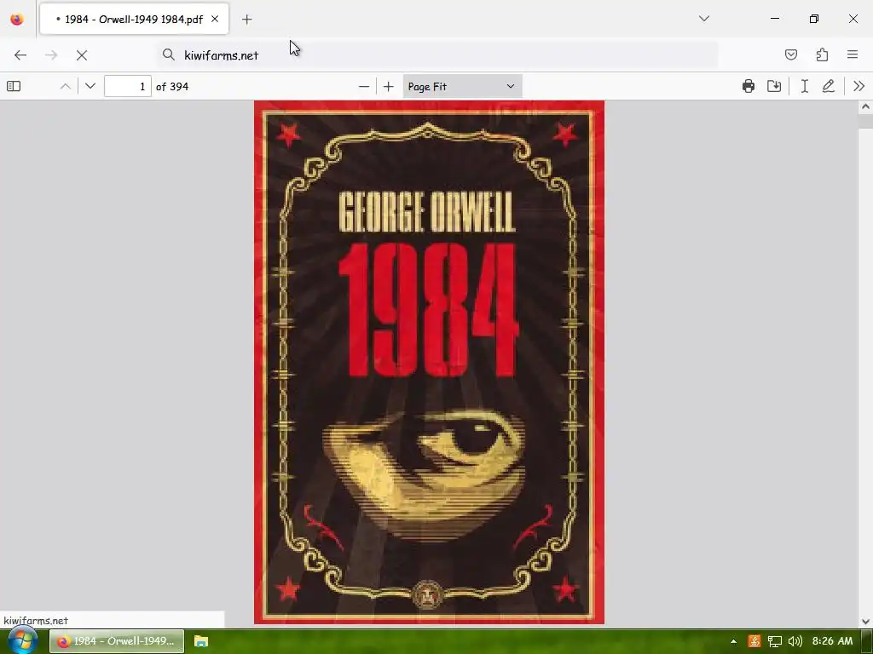The image size is (873, 654).
Task: Open the network status tray icon
Action: 774,641
